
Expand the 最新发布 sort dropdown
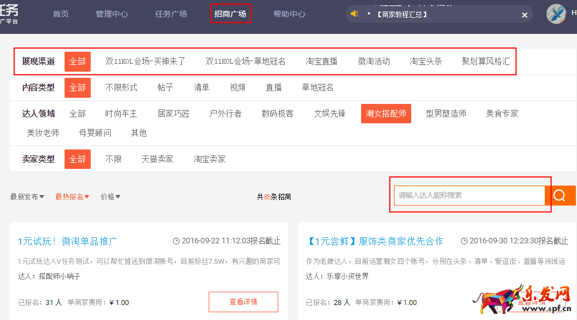(x=27, y=197)
